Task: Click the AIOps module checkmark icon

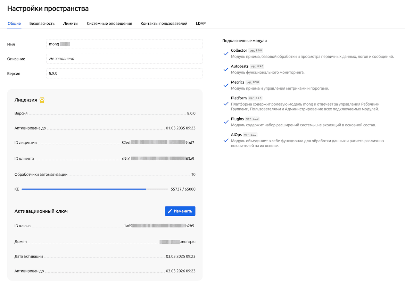Action: [226, 140]
